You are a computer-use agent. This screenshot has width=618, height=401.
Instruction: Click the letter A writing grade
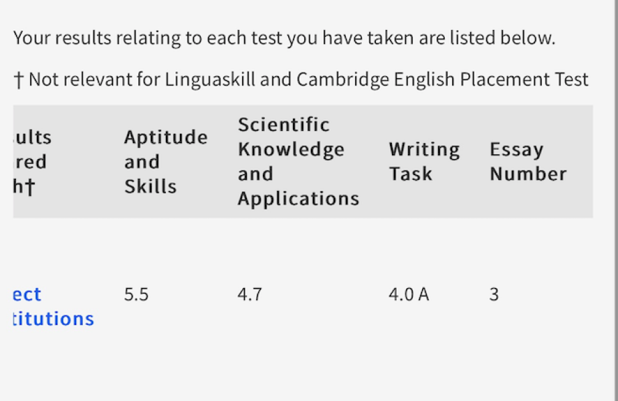(423, 295)
